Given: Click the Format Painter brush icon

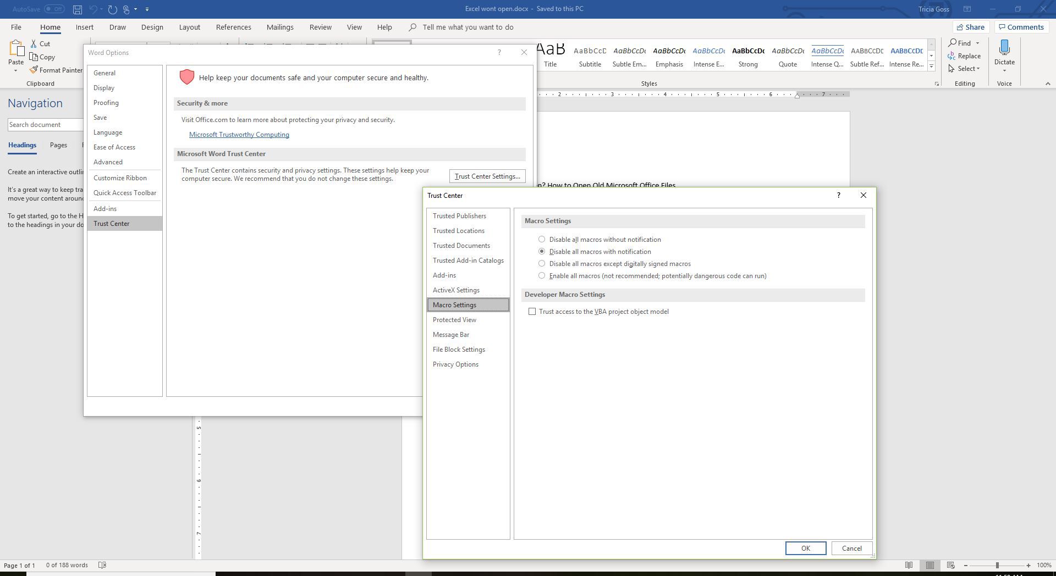Looking at the screenshot, I should click(34, 70).
